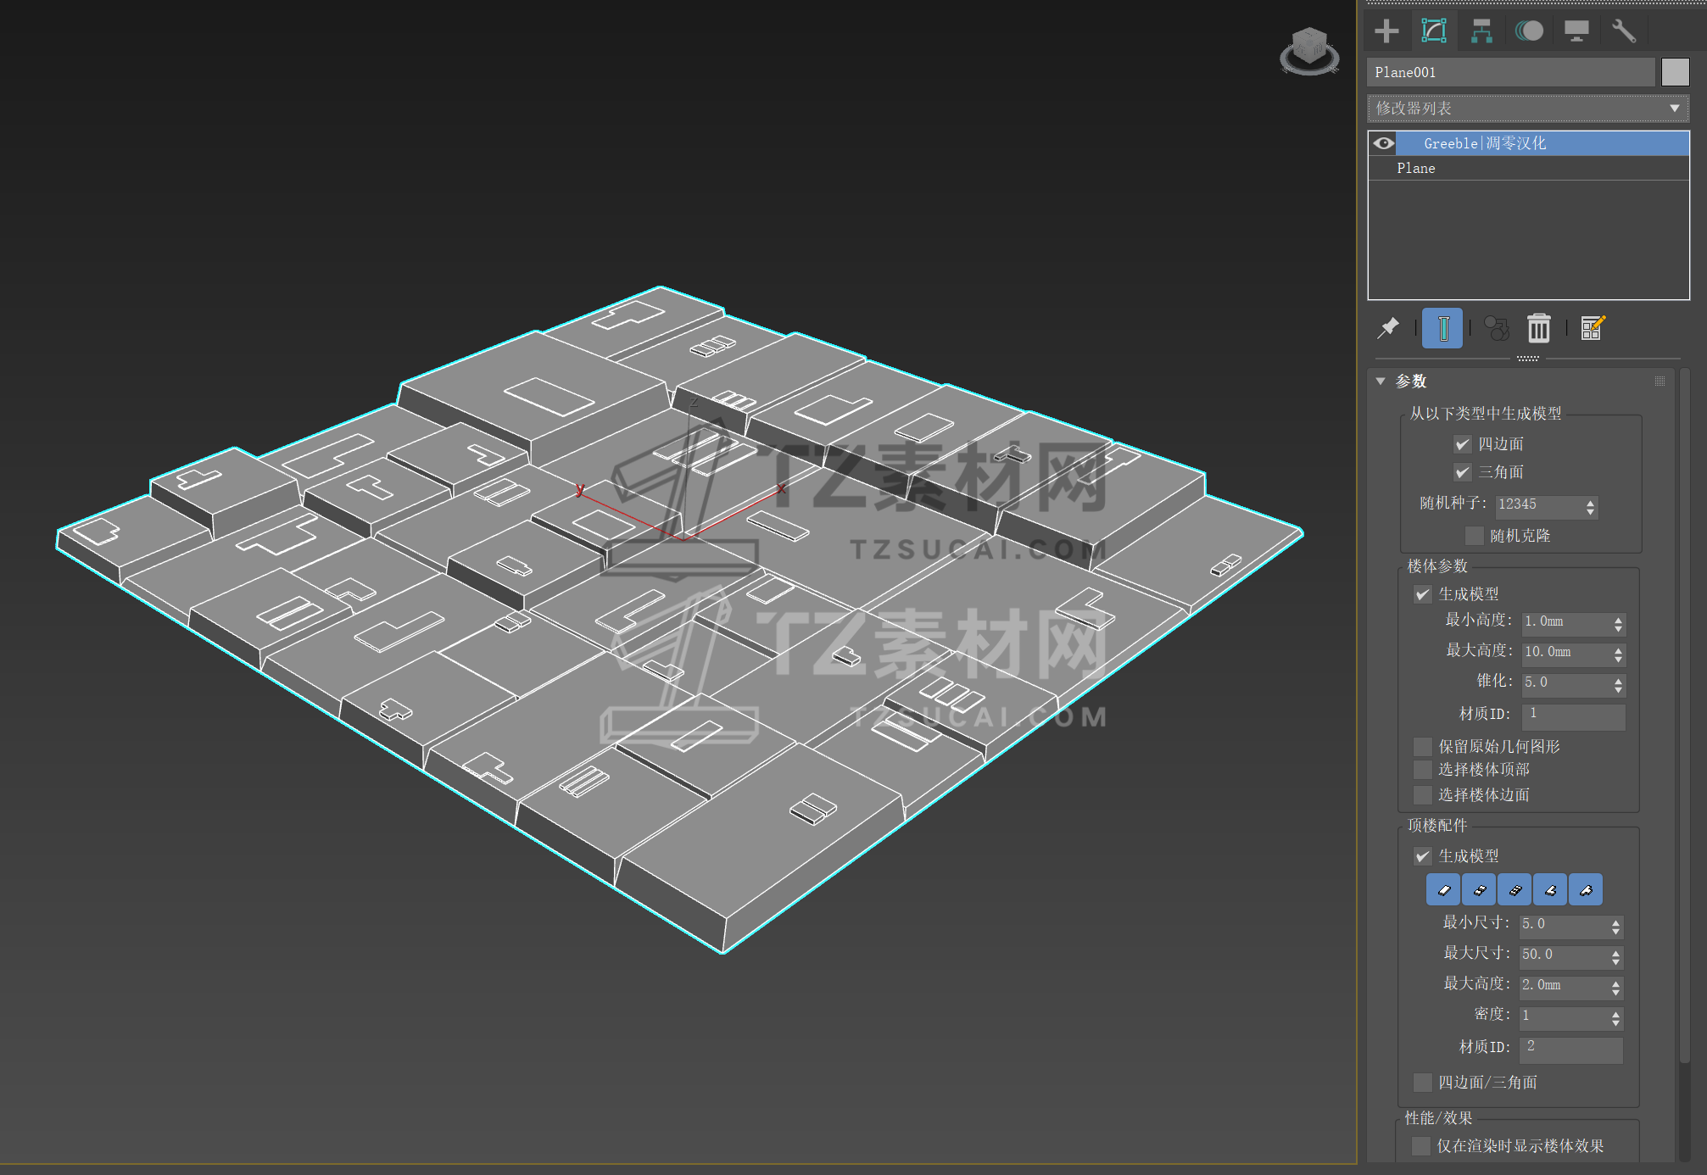Open the Motion panel tab
The height and width of the screenshot is (1175, 1707).
[x=1529, y=31]
